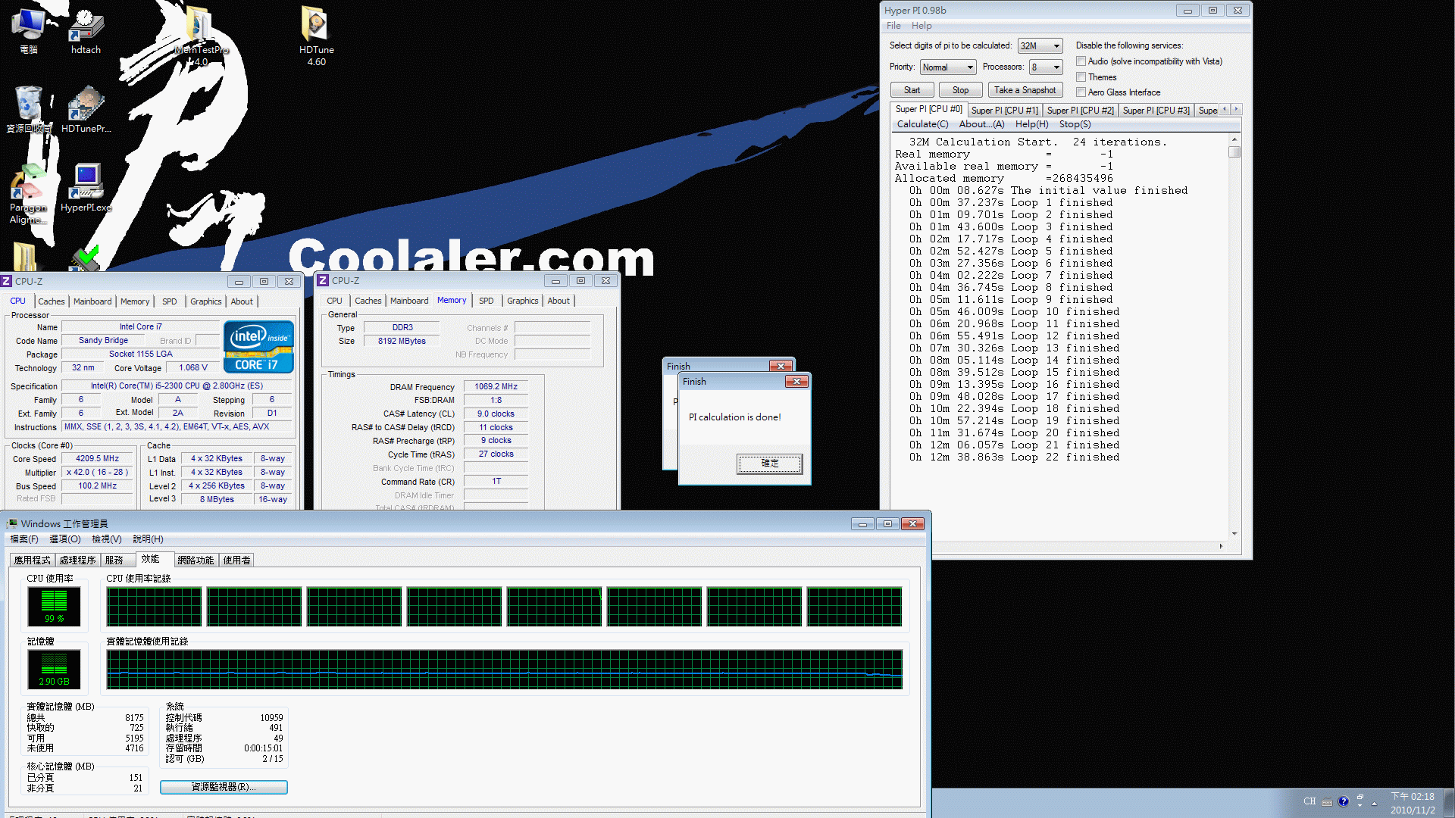The height and width of the screenshot is (818, 1455).
Task: Click the 記憶體 2.90 GB meter
Action: [x=54, y=669]
